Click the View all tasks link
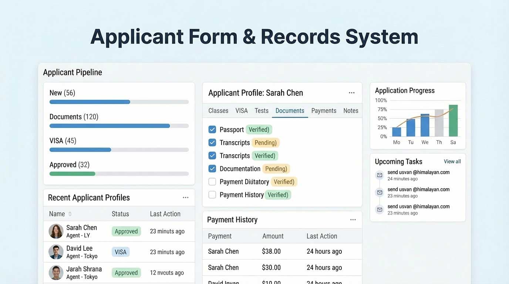509x284 pixels. click(452, 162)
